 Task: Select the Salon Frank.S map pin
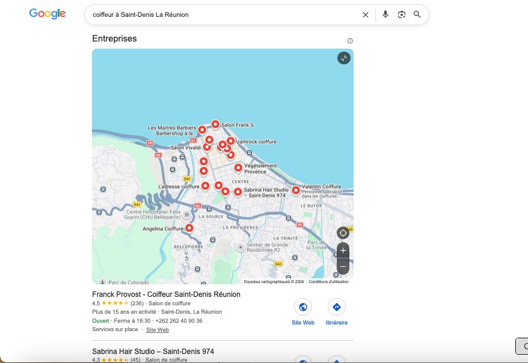215,124
